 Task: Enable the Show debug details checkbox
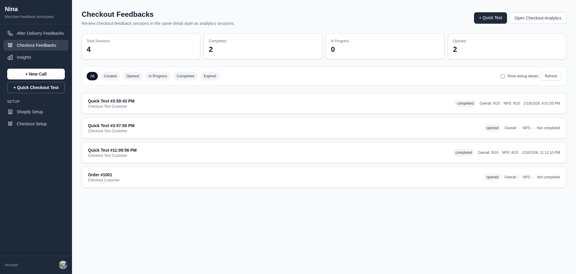pyautogui.click(x=502, y=76)
